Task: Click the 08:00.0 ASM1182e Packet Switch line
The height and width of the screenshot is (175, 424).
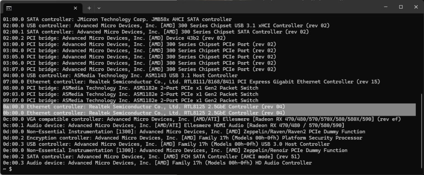Action: click(130, 88)
